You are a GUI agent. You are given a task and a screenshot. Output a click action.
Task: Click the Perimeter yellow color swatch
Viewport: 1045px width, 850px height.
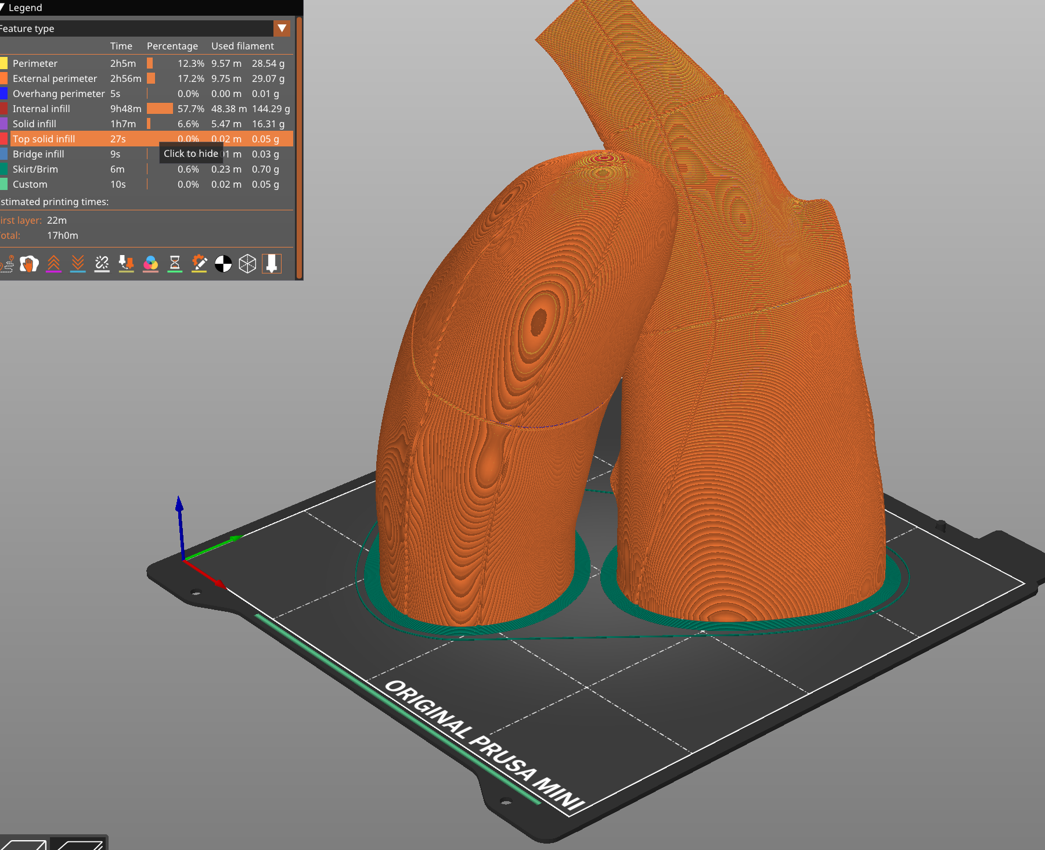3,63
